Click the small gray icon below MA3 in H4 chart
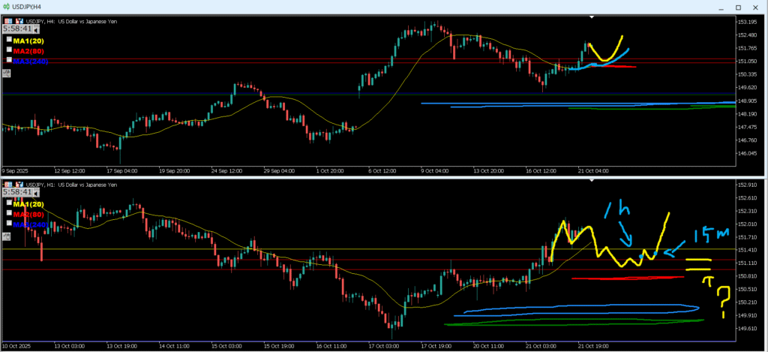The height and width of the screenshot is (352, 768). pos(6,73)
